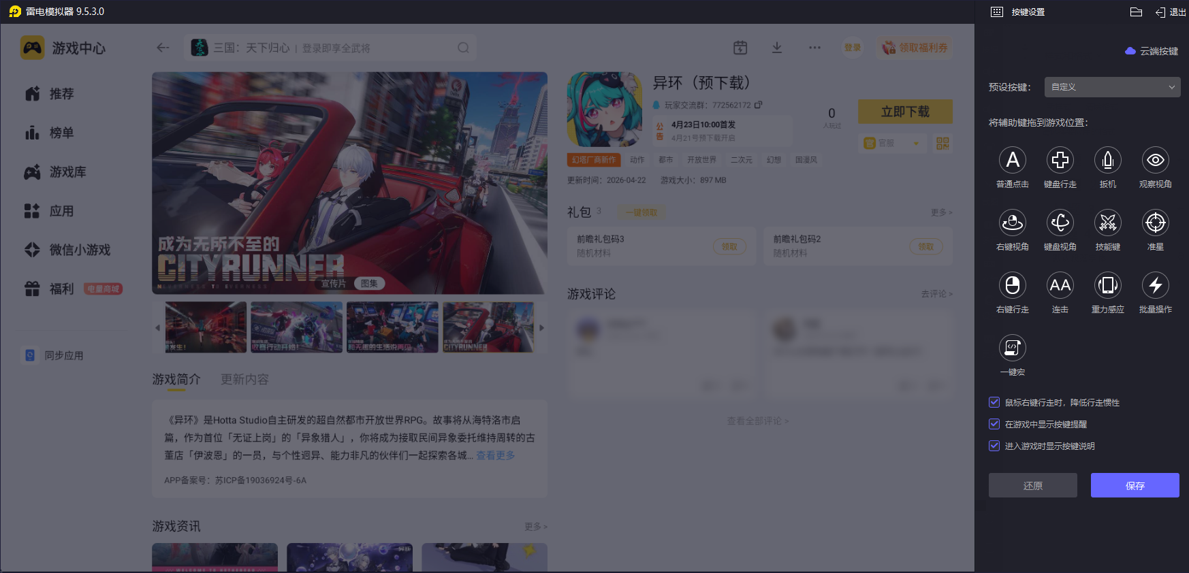Click 退出 to exit key settings
This screenshot has height=573, width=1189.
pos(1171,12)
